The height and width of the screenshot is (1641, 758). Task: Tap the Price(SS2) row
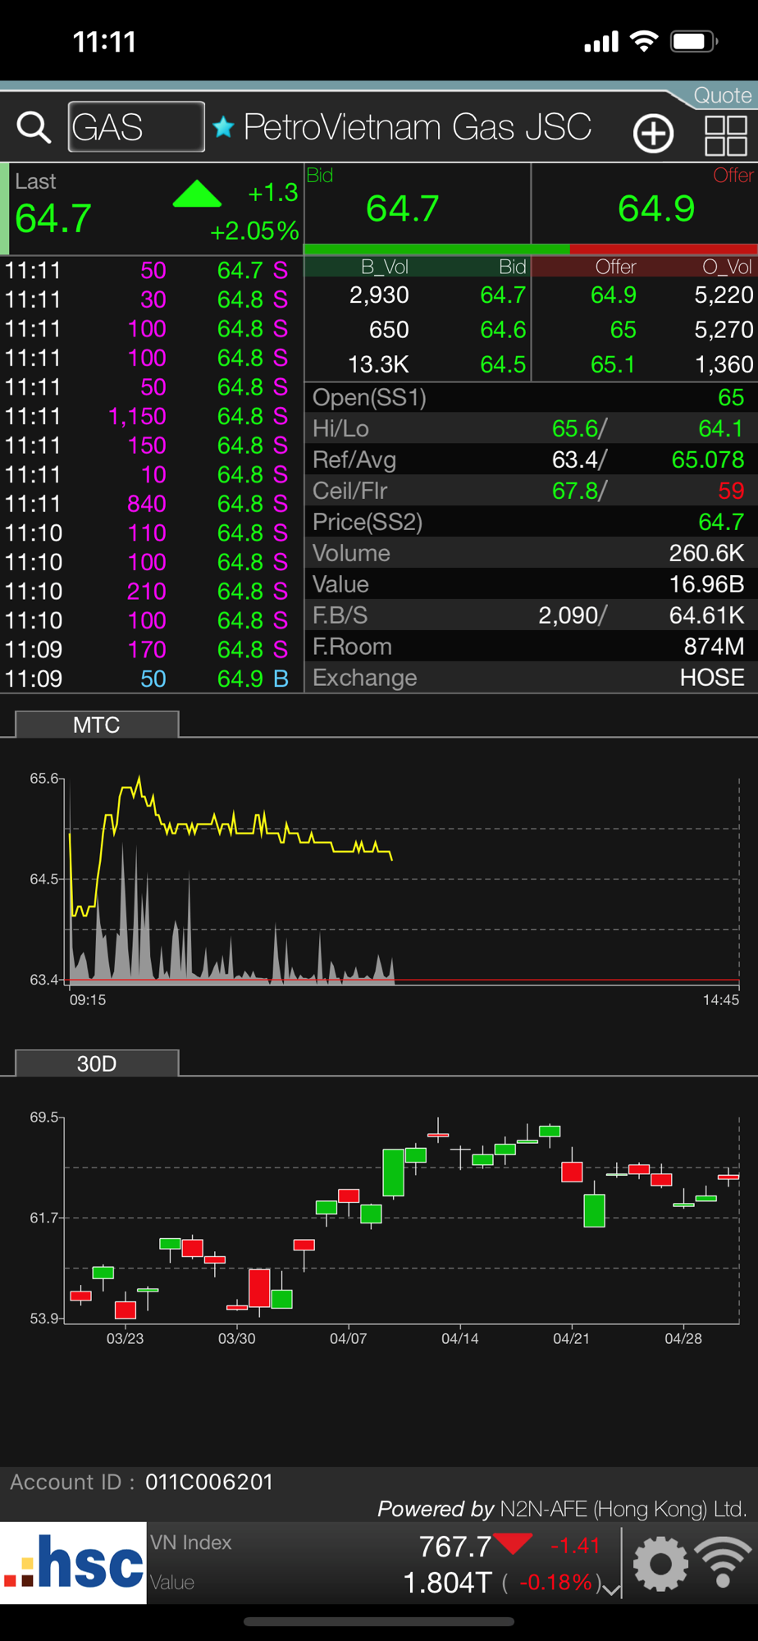point(531,522)
